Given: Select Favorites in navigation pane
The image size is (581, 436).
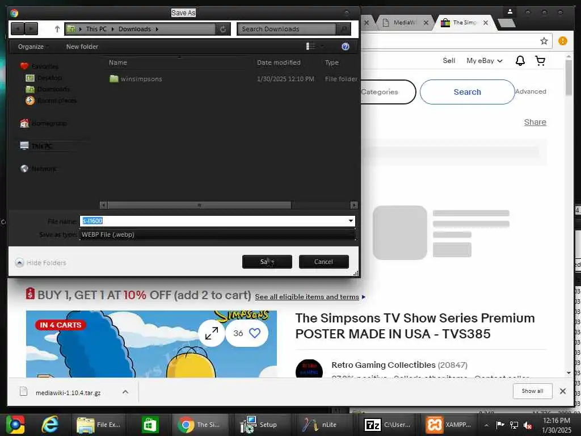Looking at the screenshot, I should pyautogui.click(x=39, y=66).
